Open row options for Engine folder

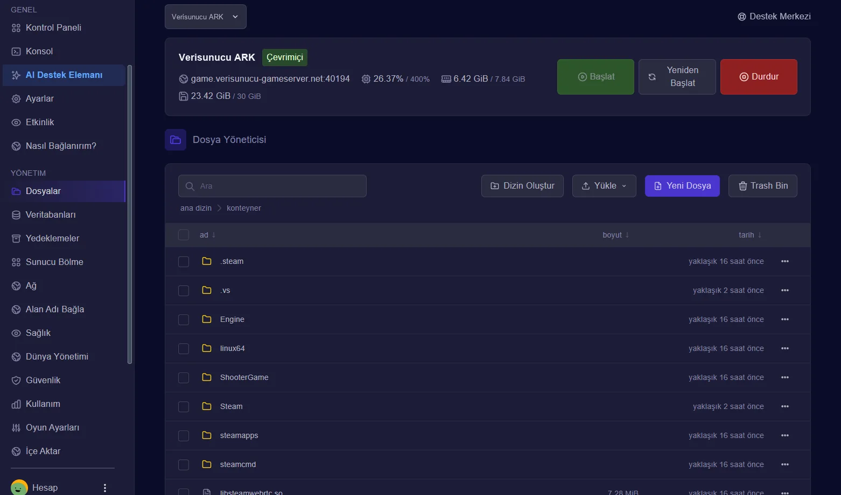pyautogui.click(x=785, y=319)
